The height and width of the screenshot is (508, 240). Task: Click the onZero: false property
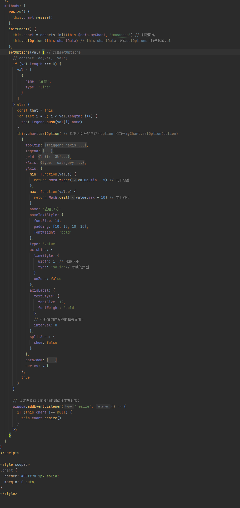(x=48, y=279)
